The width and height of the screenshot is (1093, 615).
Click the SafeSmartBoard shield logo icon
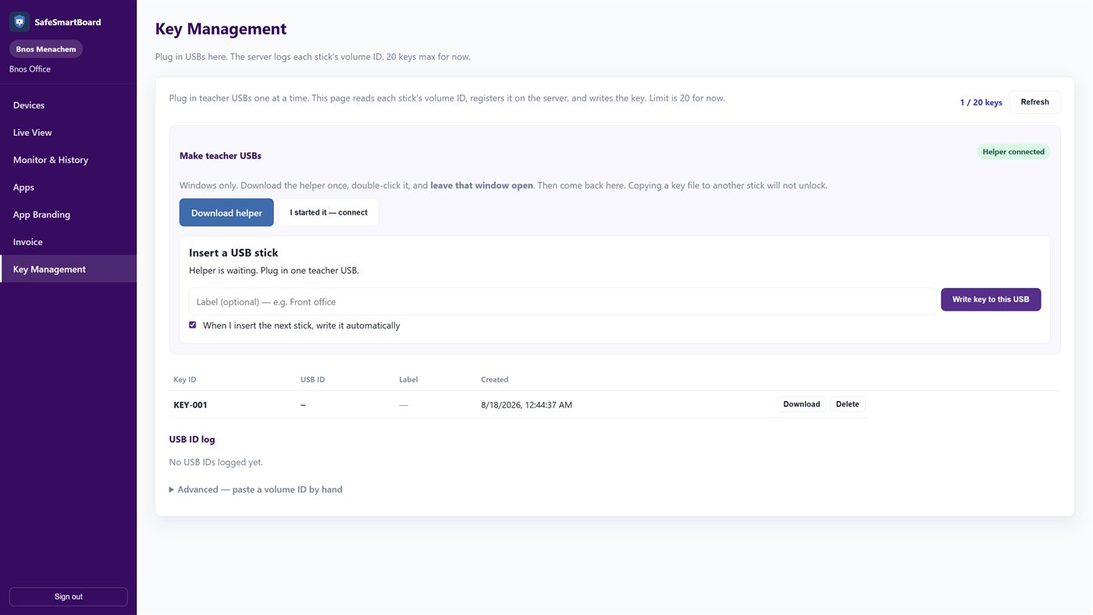[x=20, y=22]
